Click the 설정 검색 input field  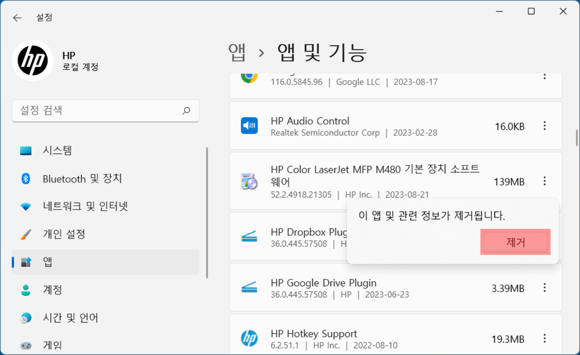point(105,110)
